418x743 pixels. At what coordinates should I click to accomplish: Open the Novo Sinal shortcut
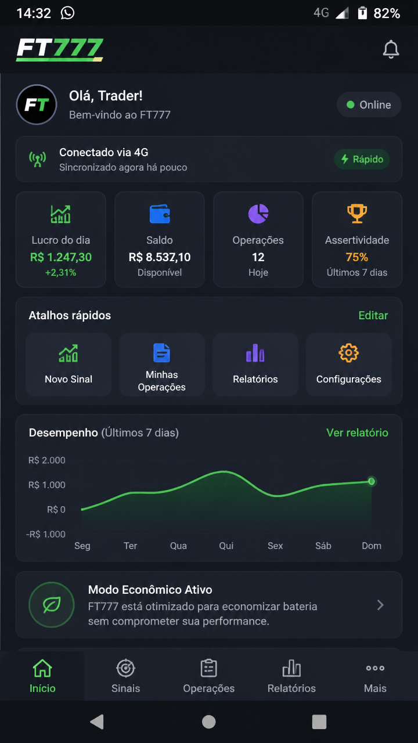pos(69,365)
